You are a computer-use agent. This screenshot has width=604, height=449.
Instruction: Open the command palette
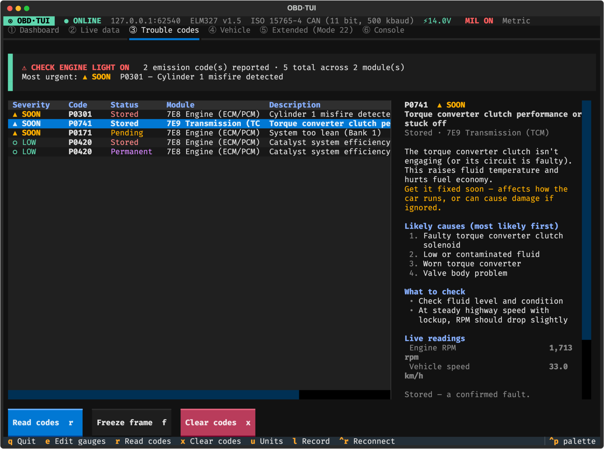572,441
